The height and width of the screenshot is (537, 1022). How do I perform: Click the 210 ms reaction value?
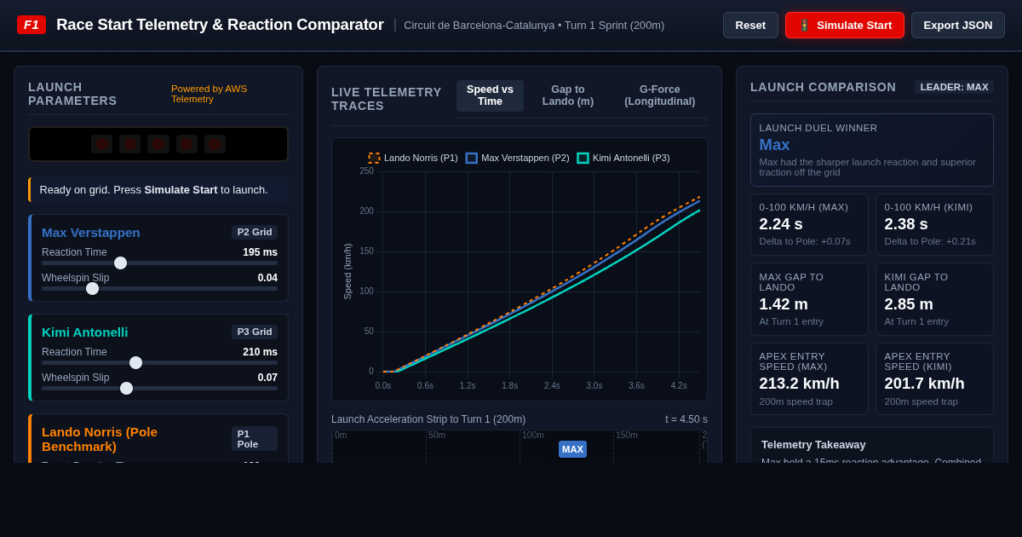pyautogui.click(x=260, y=352)
